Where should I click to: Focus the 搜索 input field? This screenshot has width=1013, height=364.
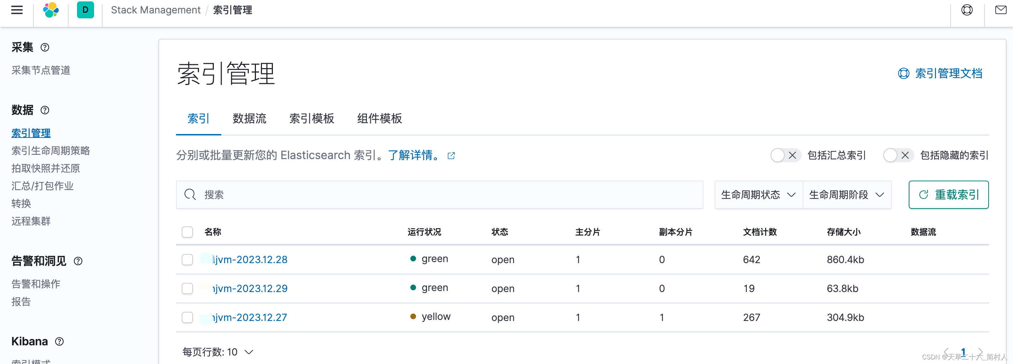[x=439, y=195]
